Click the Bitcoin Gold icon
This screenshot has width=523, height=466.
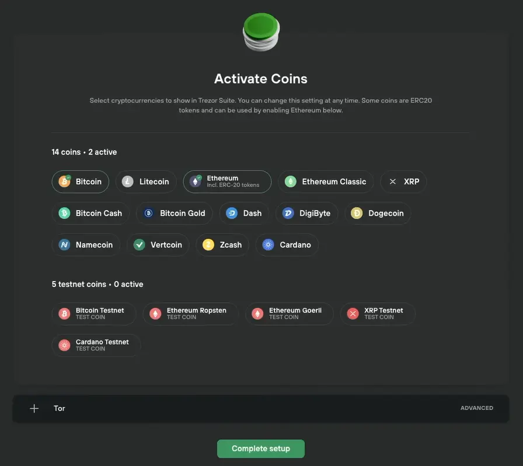tap(148, 213)
